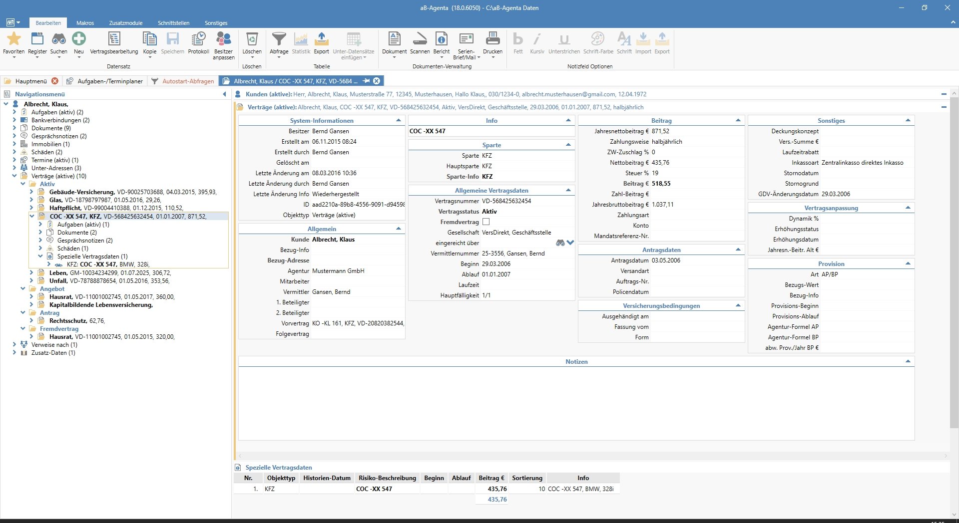Pin the Albrecht, Klaus contract tab
The height and width of the screenshot is (523, 959).
tap(366, 81)
